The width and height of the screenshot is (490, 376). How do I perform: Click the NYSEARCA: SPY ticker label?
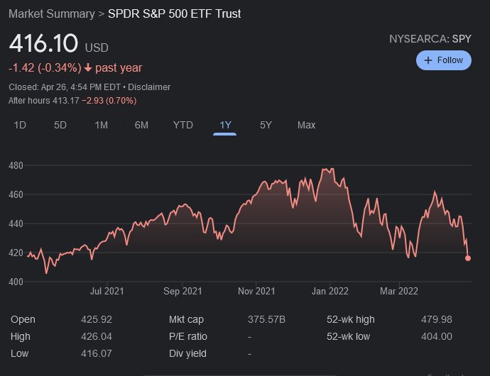pos(430,39)
